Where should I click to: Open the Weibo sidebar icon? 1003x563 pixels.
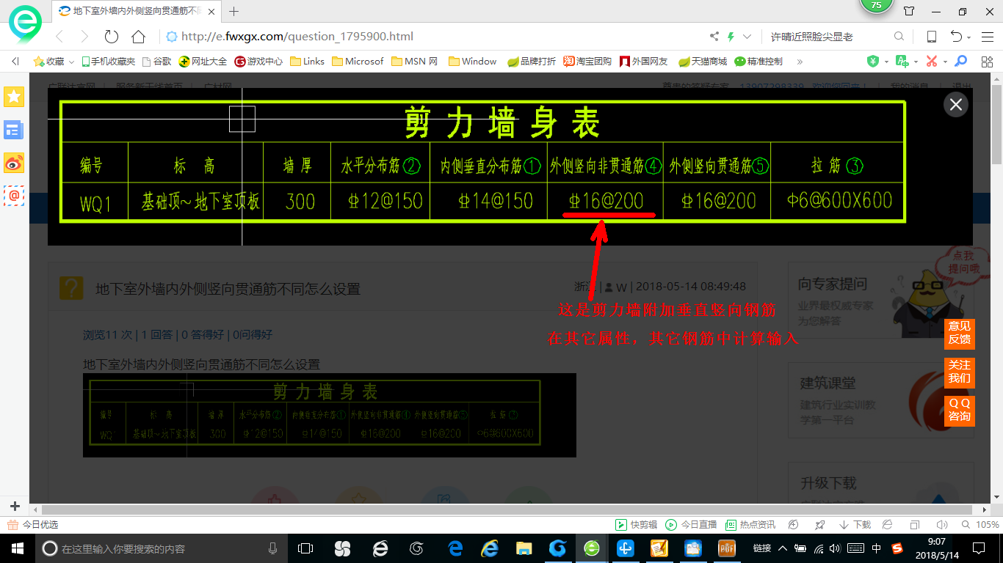tap(14, 163)
